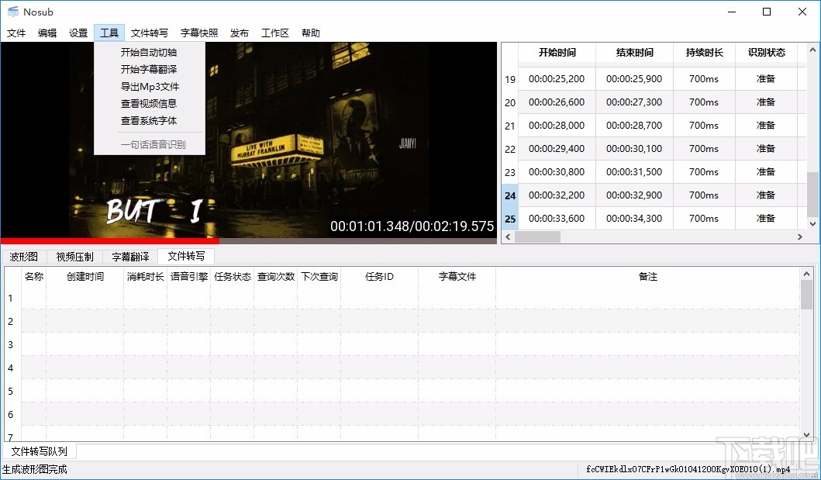Viewport: 821px width, 480px height.
Task: Open the 工作区 menu
Action: coord(275,33)
